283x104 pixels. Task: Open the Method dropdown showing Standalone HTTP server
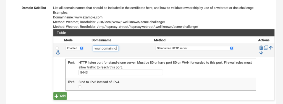pos(194,48)
